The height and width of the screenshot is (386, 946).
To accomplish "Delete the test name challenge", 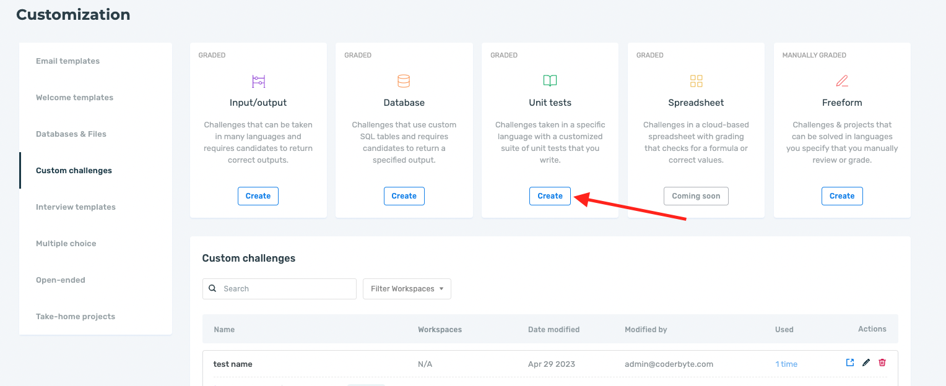I will coord(882,362).
